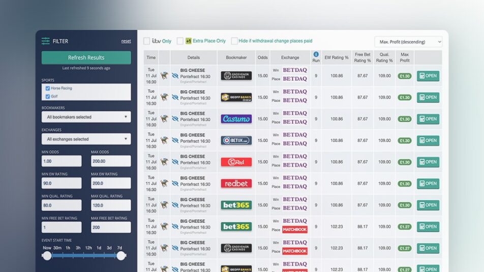Screen dimensions: 484x272
Task: Open calculator for the Grosvenor Casinos first row
Action: click(428, 76)
